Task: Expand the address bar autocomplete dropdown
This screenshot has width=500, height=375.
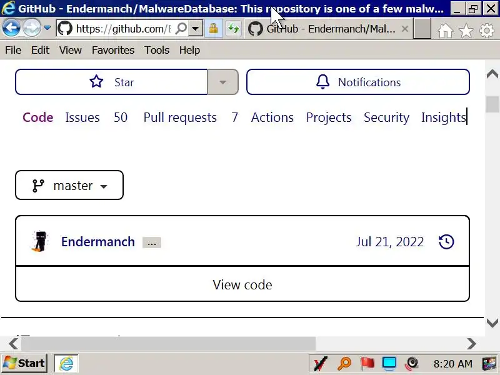Action: [x=196, y=29]
